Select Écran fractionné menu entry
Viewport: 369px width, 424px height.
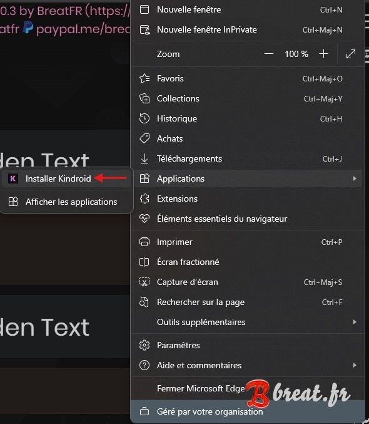(x=247, y=262)
